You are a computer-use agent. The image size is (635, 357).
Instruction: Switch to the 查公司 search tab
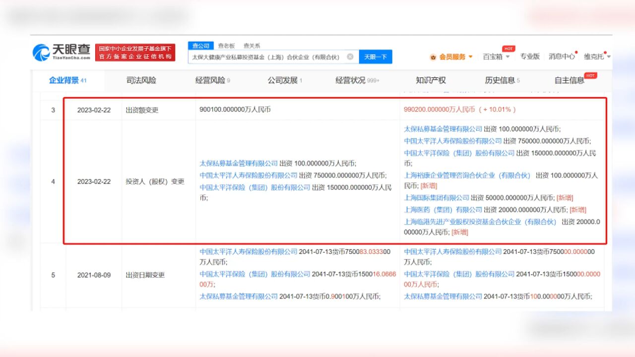coord(201,46)
